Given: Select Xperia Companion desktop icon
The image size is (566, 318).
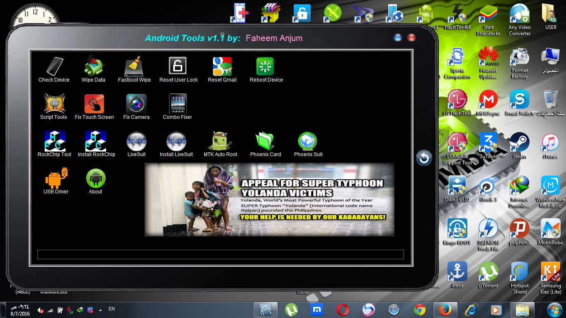Looking at the screenshot, I should [x=457, y=63].
